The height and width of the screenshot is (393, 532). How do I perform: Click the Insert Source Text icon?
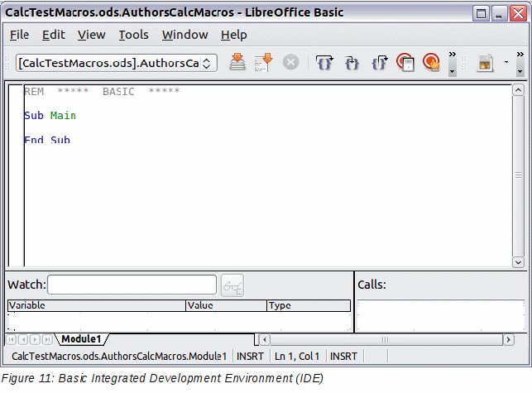point(485,63)
